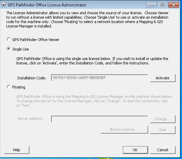The image size is (182, 159).
Task: Close the License Administrator window
Action: point(174,5)
